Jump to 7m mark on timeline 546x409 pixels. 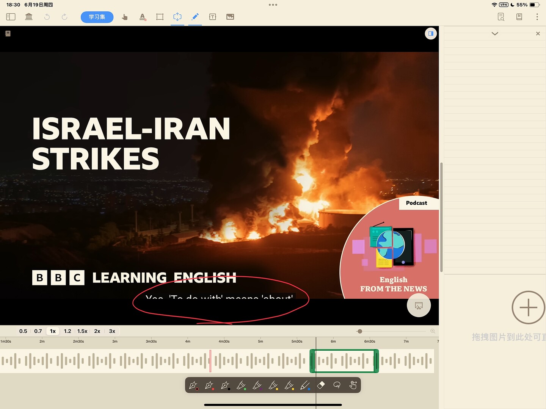coord(406,342)
